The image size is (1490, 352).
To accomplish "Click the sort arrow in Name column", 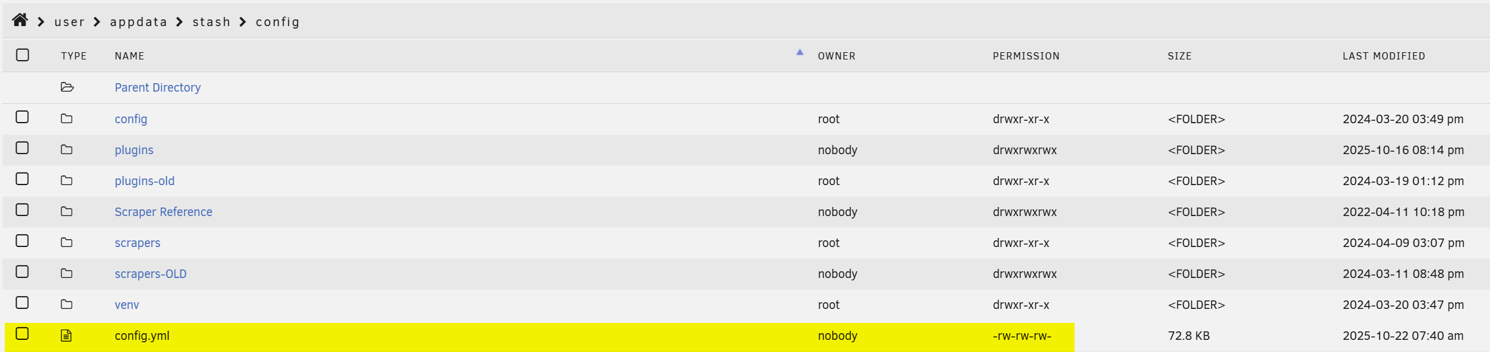I will (800, 53).
